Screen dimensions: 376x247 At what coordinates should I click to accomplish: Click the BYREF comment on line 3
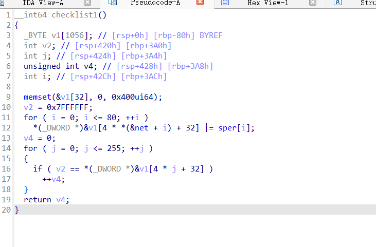click(x=211, y=35)
